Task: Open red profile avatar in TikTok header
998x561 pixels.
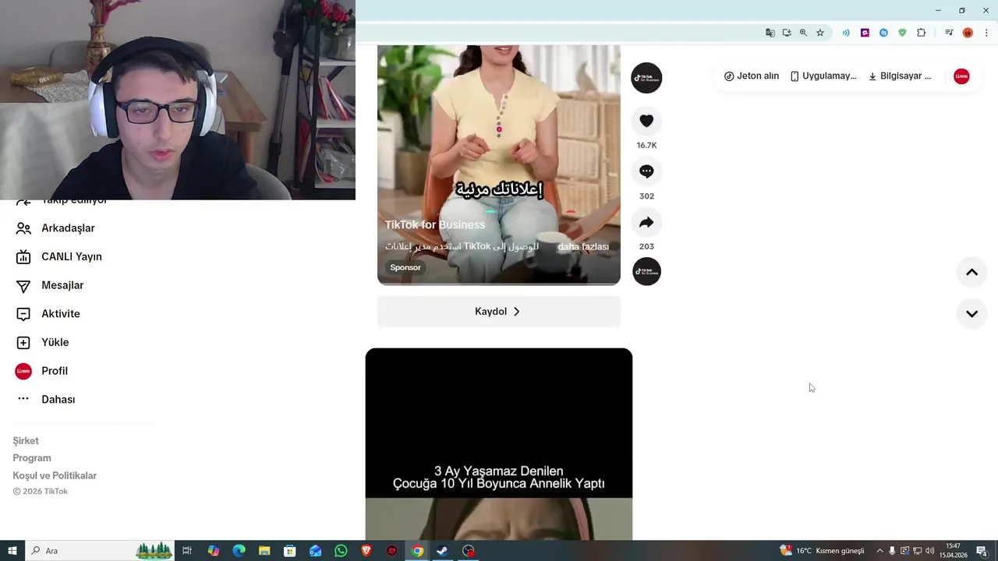Action: point(961,76)
